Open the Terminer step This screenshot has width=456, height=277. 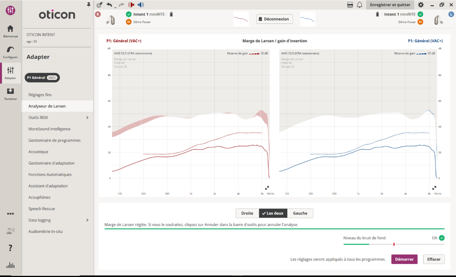click(10, 94)
